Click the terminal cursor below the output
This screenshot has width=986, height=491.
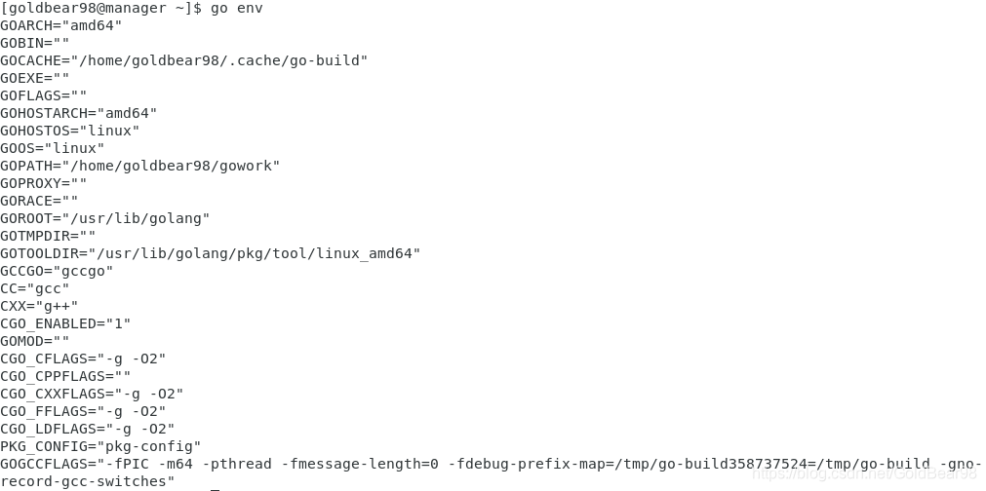216,489
